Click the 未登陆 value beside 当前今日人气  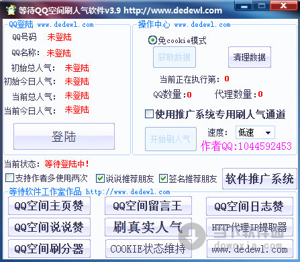tap(77, 110)
